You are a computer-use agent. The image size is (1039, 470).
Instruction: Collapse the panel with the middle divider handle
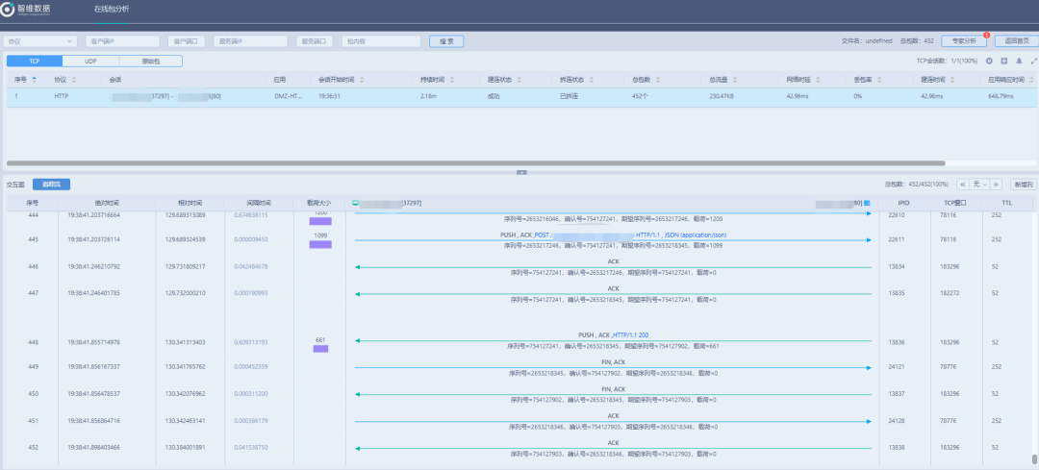click(521, 172)
